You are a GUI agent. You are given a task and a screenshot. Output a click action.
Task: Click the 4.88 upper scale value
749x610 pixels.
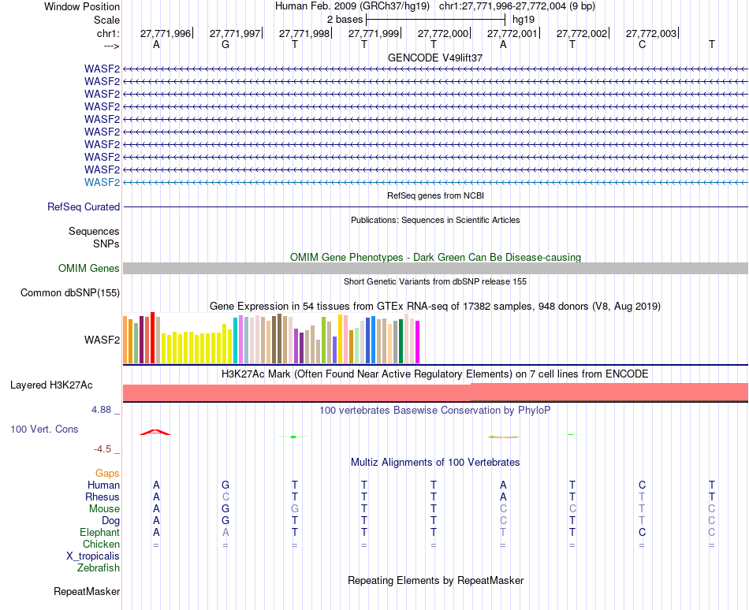point(101,410)
